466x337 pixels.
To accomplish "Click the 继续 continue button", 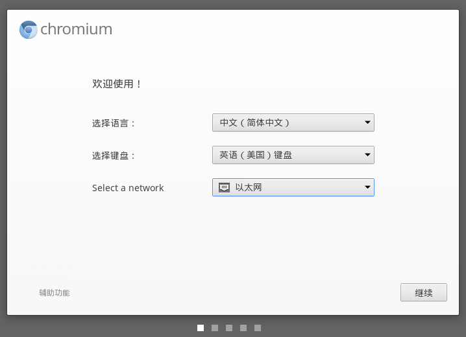I will (424, 292).
